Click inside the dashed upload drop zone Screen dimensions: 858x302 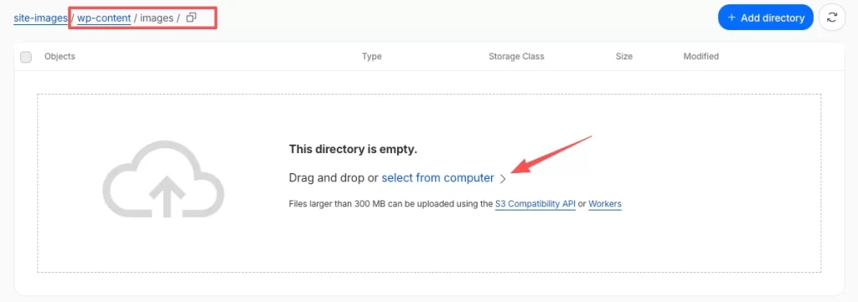(x=429, y=246)
